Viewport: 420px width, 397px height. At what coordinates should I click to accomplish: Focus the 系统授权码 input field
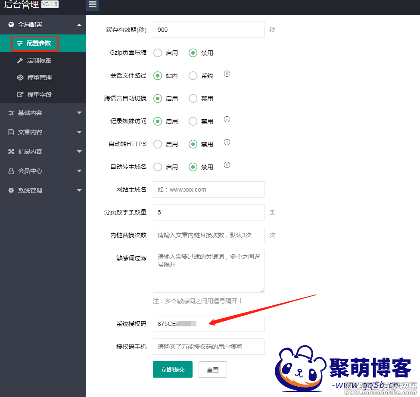208,324
